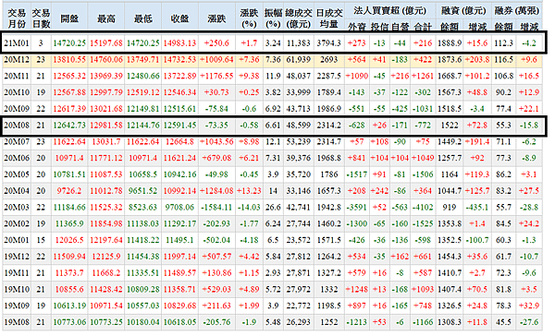The width and height of the screenshot is (555, 336).
Task: Click the 19M10 closing value 11358.71
Action: click(179, 289)
